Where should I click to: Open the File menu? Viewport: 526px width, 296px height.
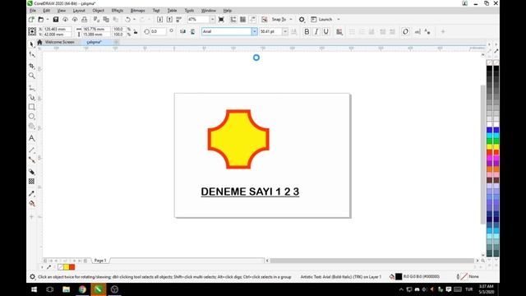pyautogui.click(x=33, y=11)
